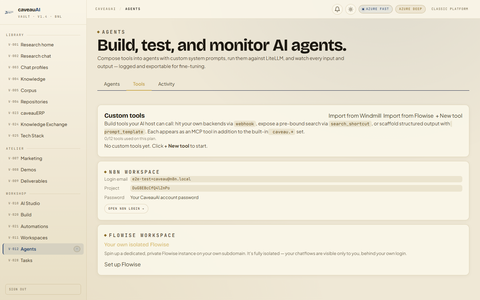Click 'Your CaveauAI account password' text
The width and height of the screenshot is (480, 300).
164,197
